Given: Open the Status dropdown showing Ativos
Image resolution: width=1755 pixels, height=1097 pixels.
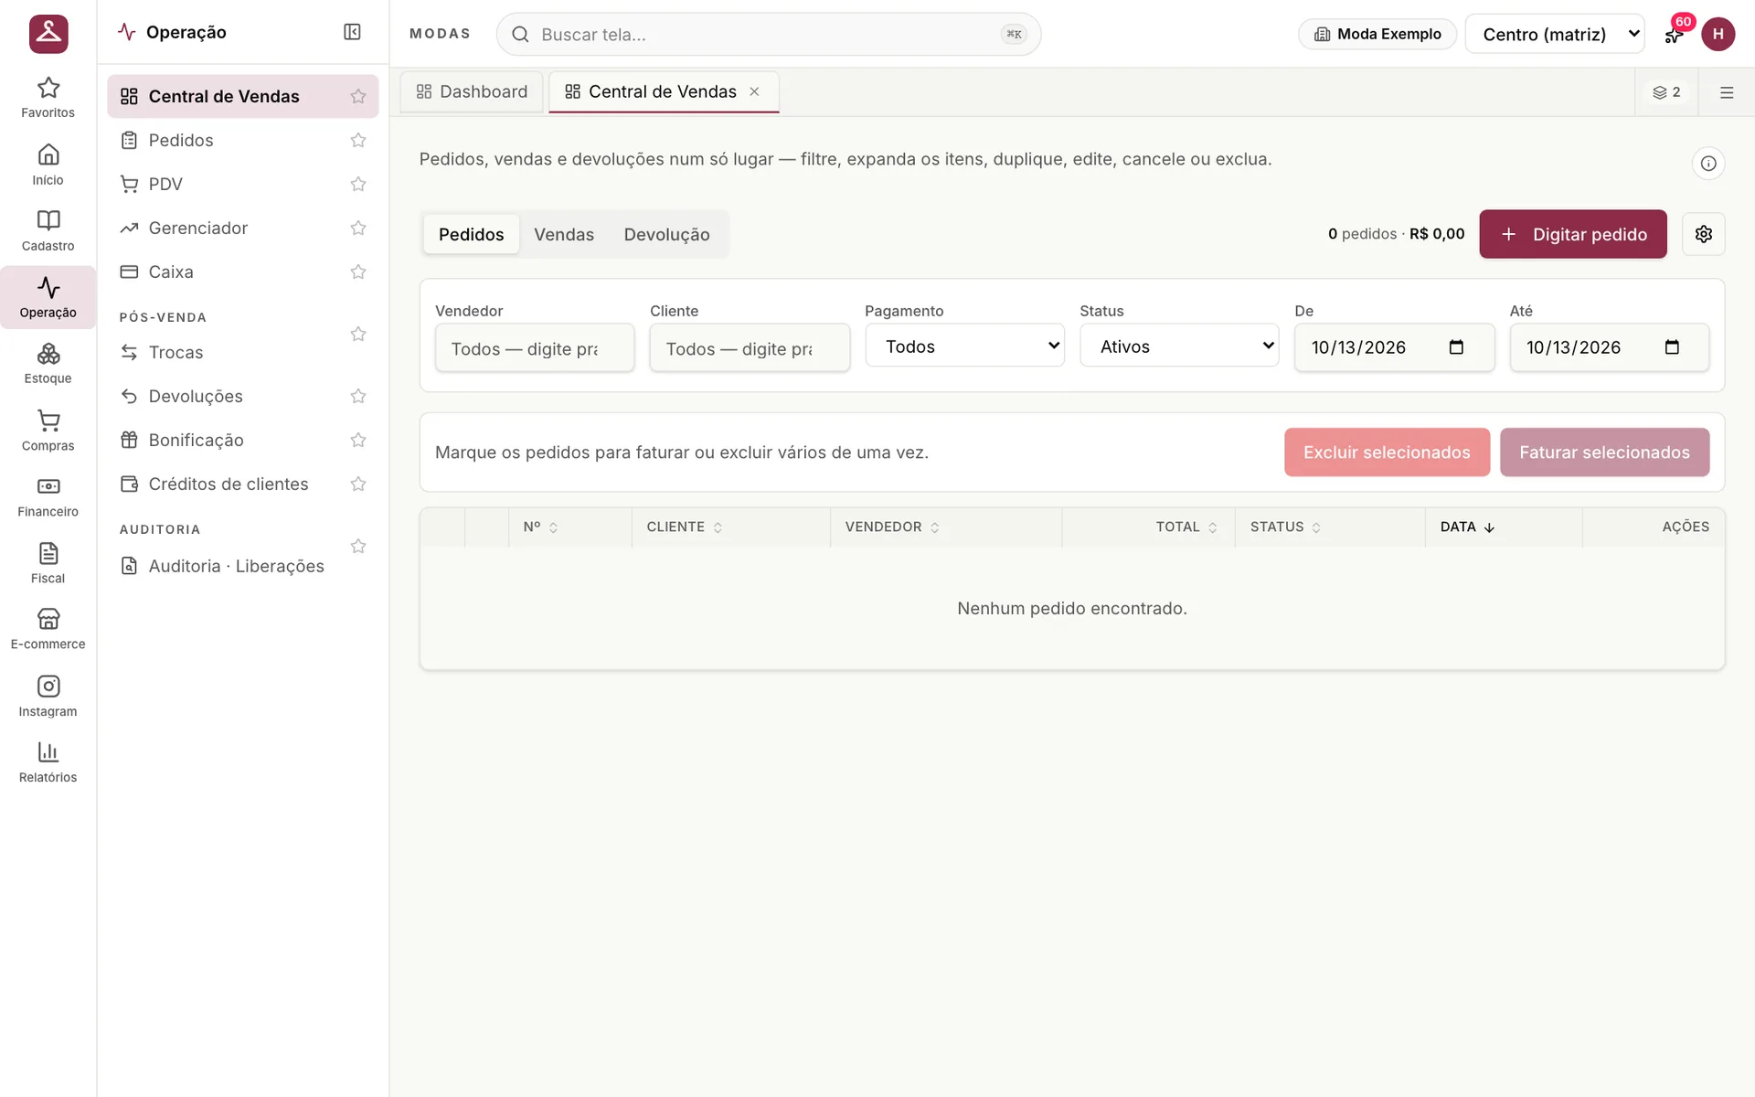Looking at the screenshot, I should pos(1179,346).
